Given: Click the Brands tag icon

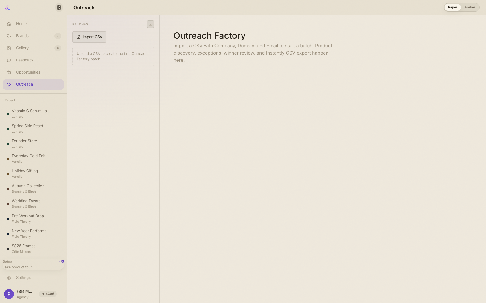Looking at the screenshot, I should pos(9,36).
